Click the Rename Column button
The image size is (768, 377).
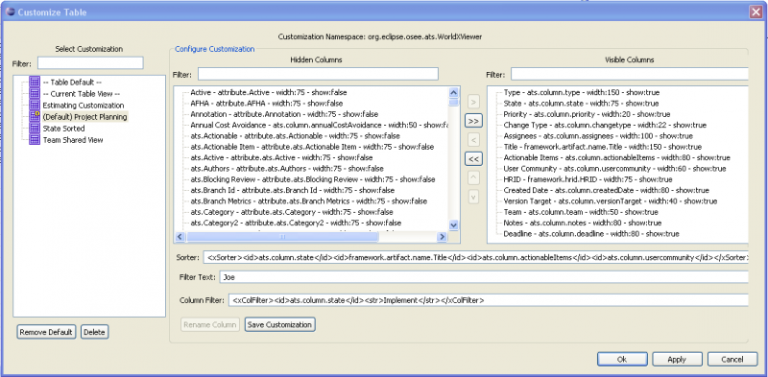(x=210, y=324)
